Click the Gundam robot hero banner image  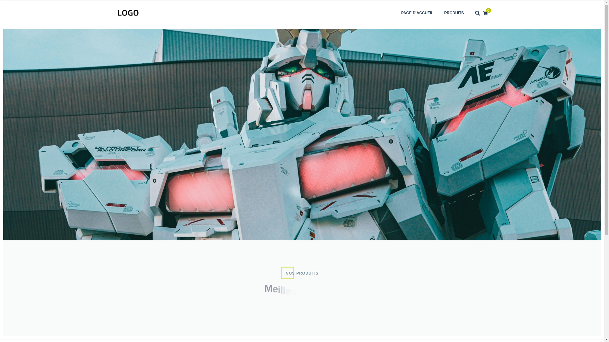(302, 135)
